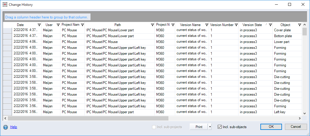Click the Print button
This screenshot has height=136, width=310.
199,127
